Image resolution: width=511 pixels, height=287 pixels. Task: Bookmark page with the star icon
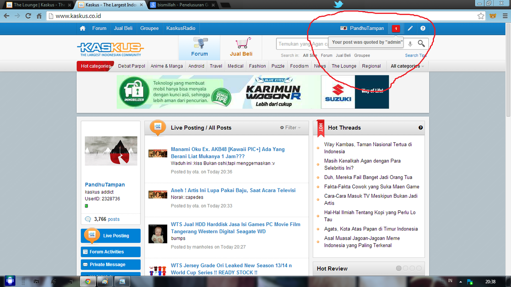tap(481, 16)
